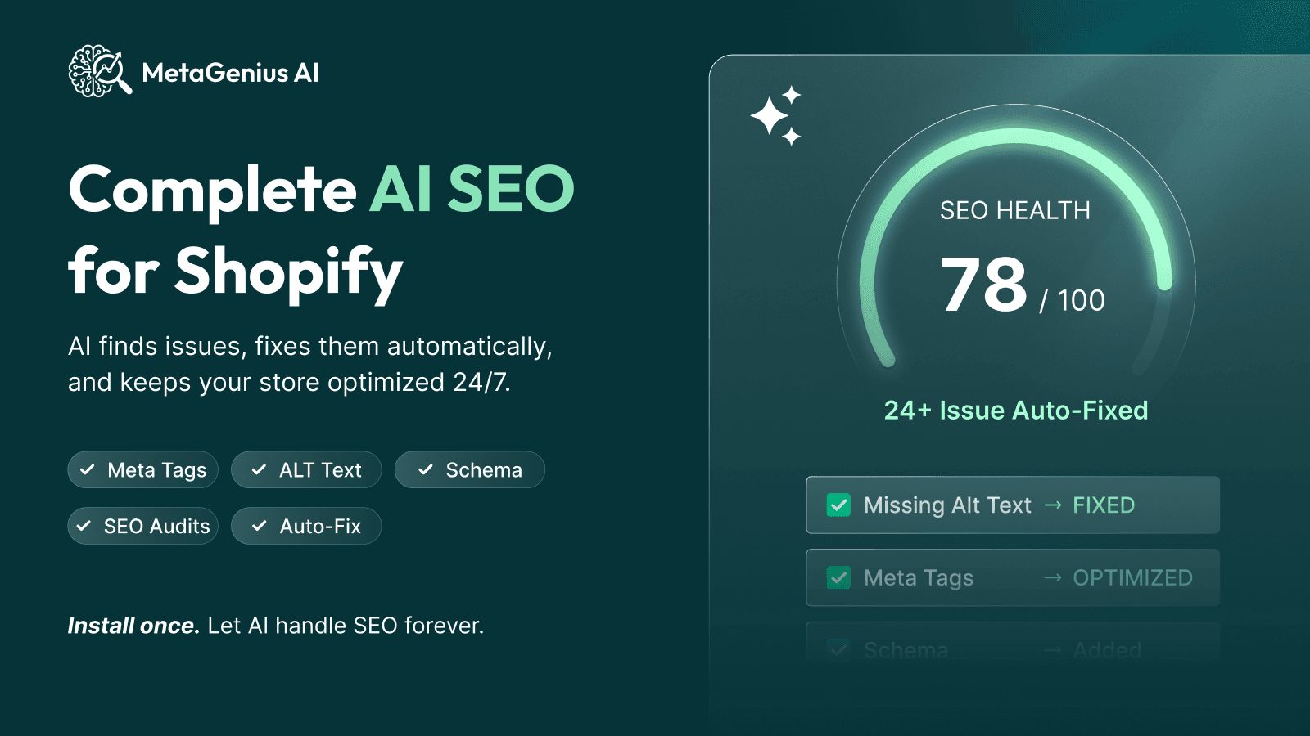Viewport: 1310px width, 736px height.
Task: Click the checkmark icon in Auto-Fix pill
Action: tap(260, 526)
